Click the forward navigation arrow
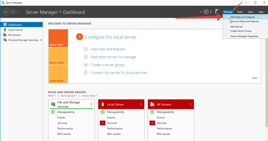This screenshot has height=141, width=268. (13, 12)
